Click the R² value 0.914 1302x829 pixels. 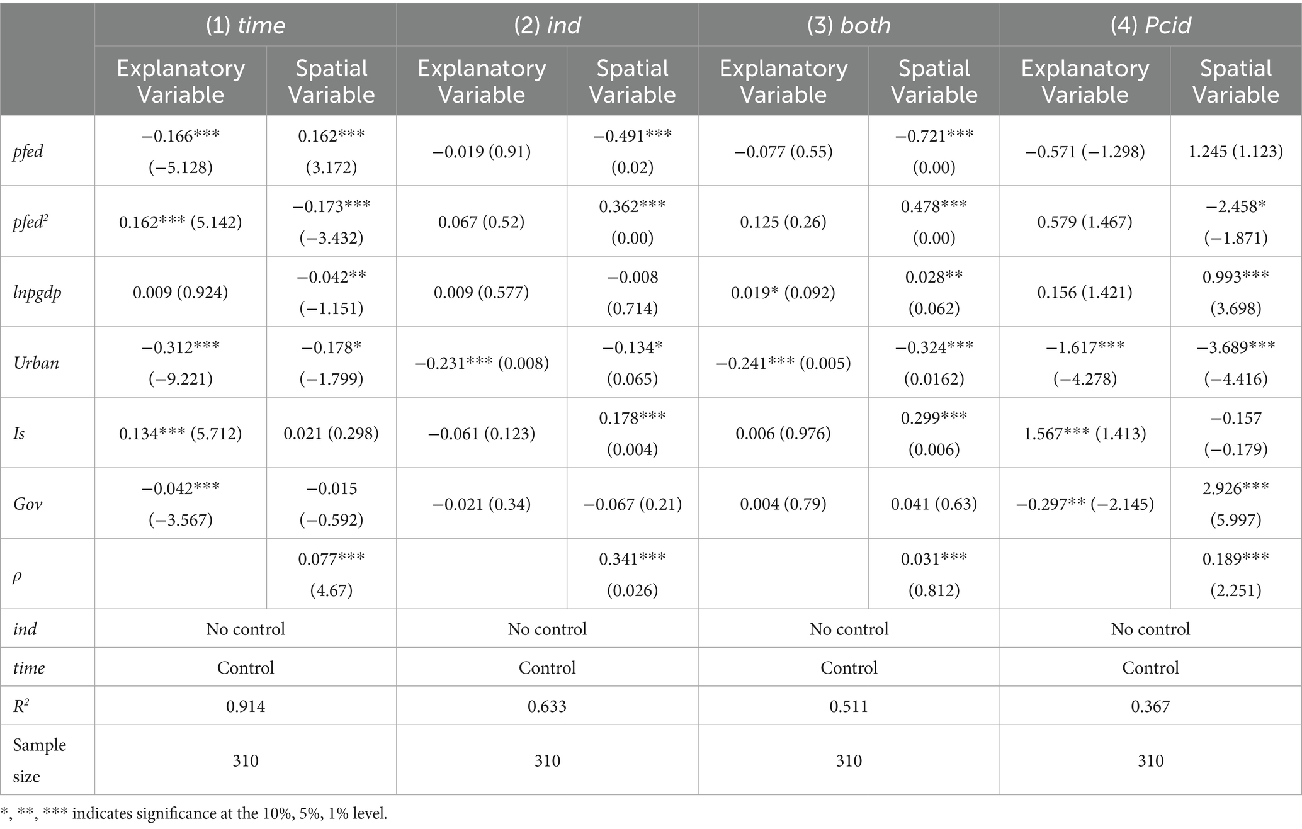(246, 706)
